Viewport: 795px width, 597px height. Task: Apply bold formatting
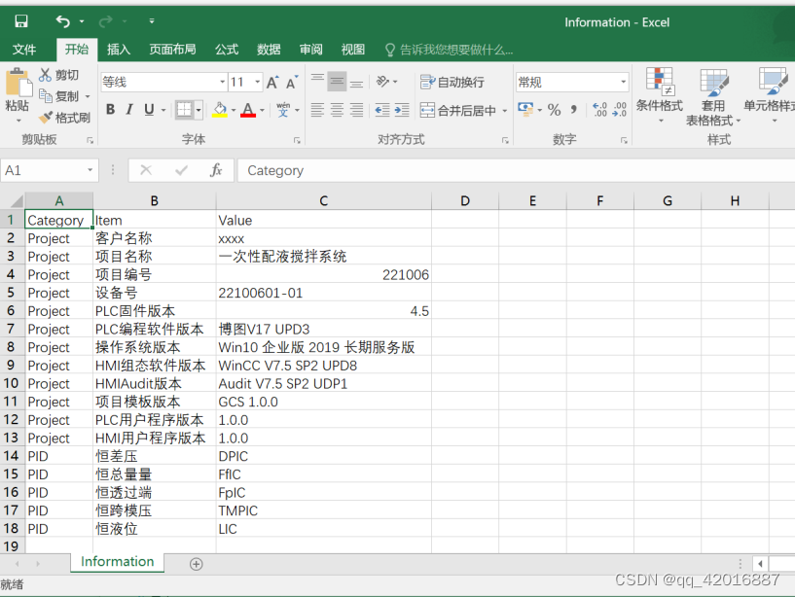coord(111,110)
